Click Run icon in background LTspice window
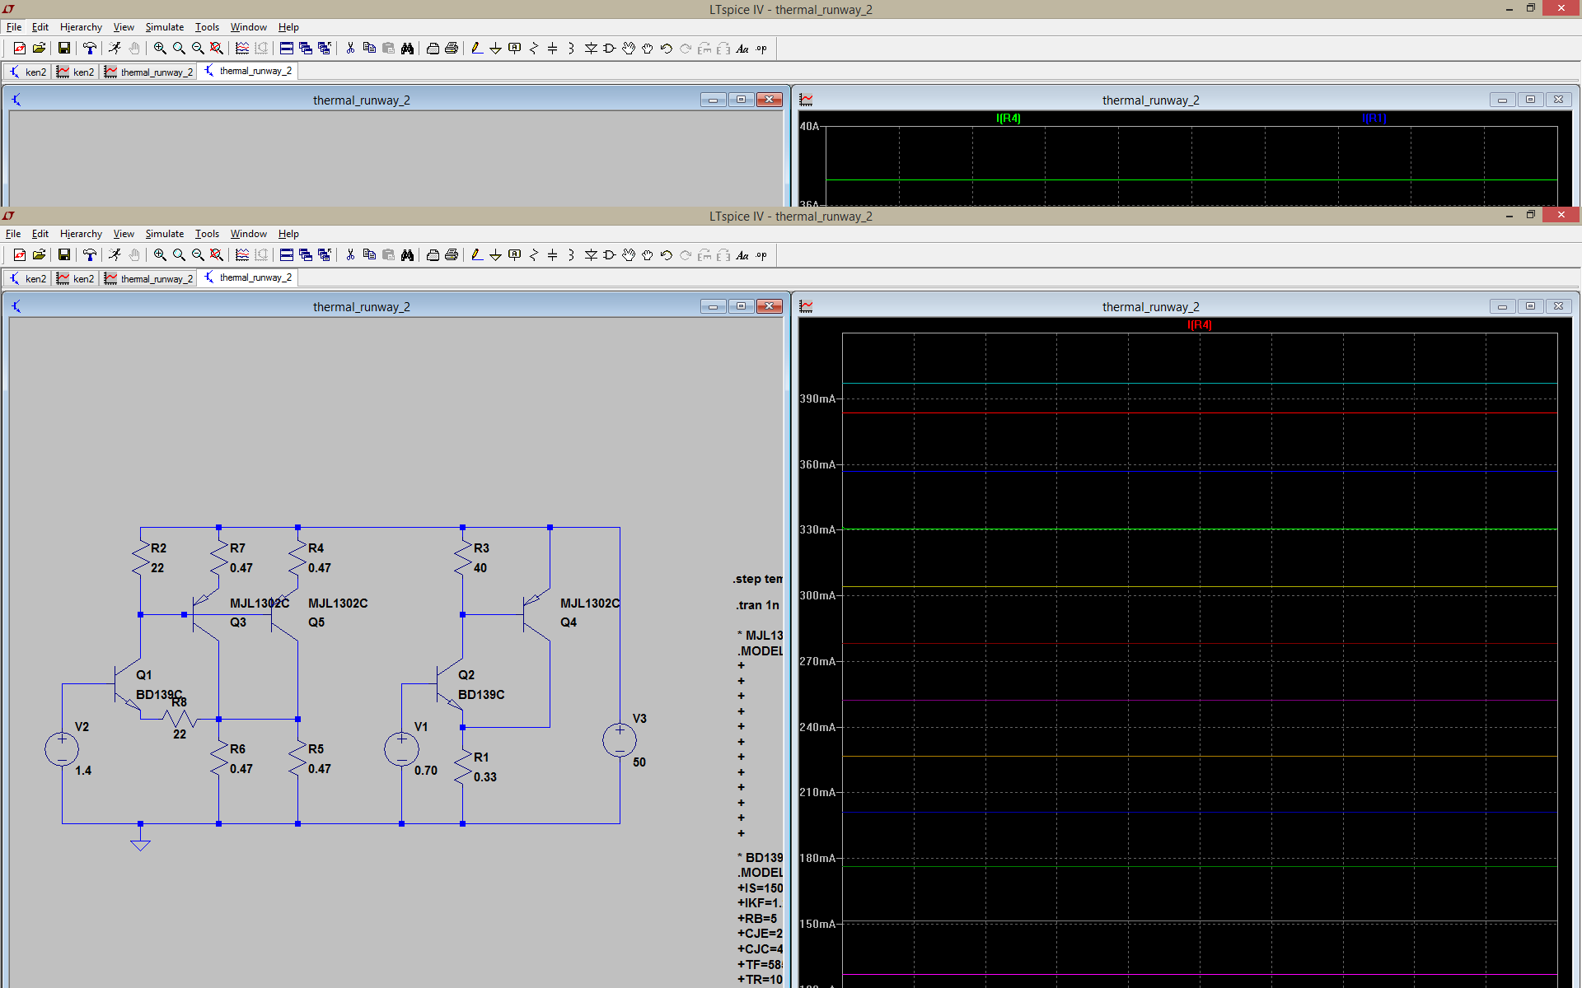The width and height of the screenshot is (1582, 988). tap(115, 49)
